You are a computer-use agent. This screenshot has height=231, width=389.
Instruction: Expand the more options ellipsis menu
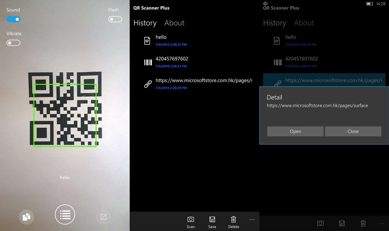[252, 219]
